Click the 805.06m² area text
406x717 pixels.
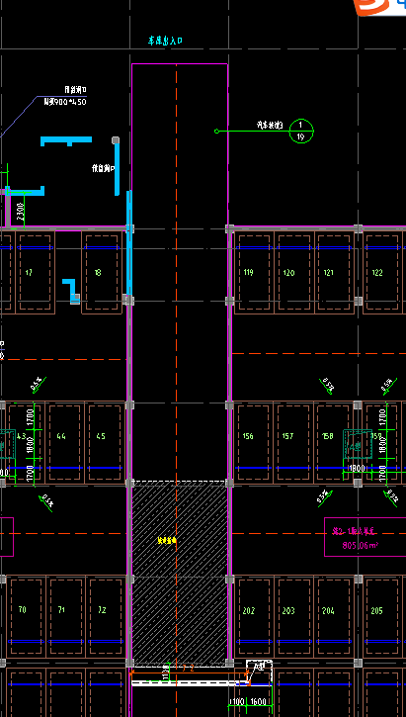click(x=360, y=545)
